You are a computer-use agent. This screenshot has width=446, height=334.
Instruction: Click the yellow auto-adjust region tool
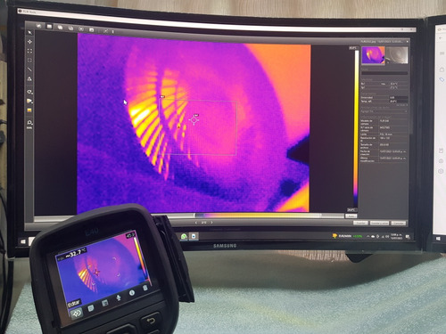[x=29, y=110]
